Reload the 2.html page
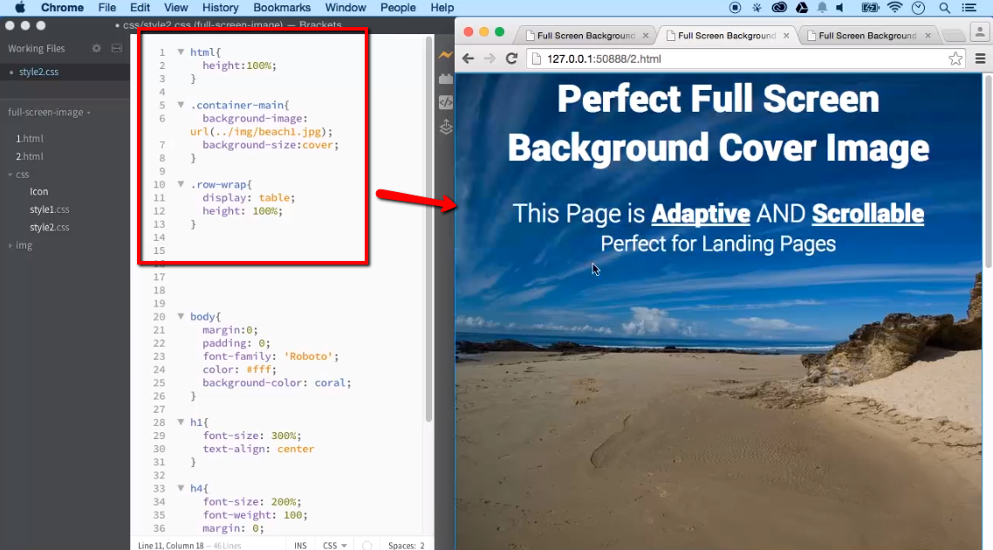 pyautogui.click(x=511, y=59)
